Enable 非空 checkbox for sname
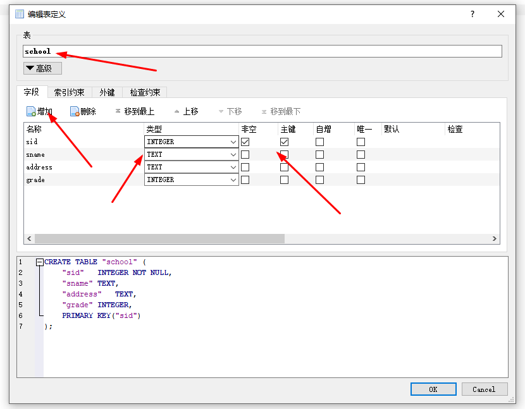Viewport: 525px width, 409px height. (245, 155)
